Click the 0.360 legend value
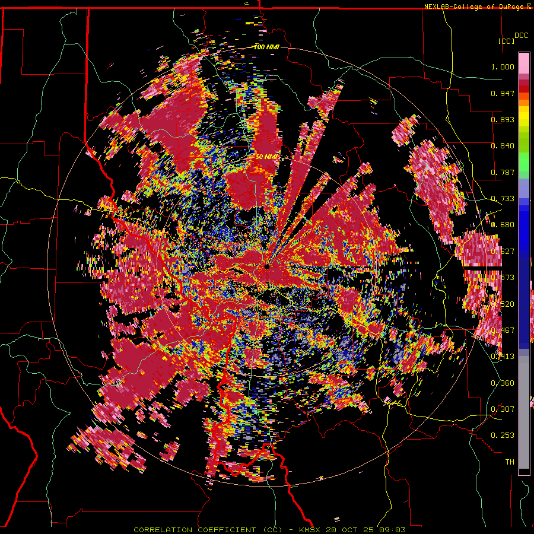 coord(503,383)
